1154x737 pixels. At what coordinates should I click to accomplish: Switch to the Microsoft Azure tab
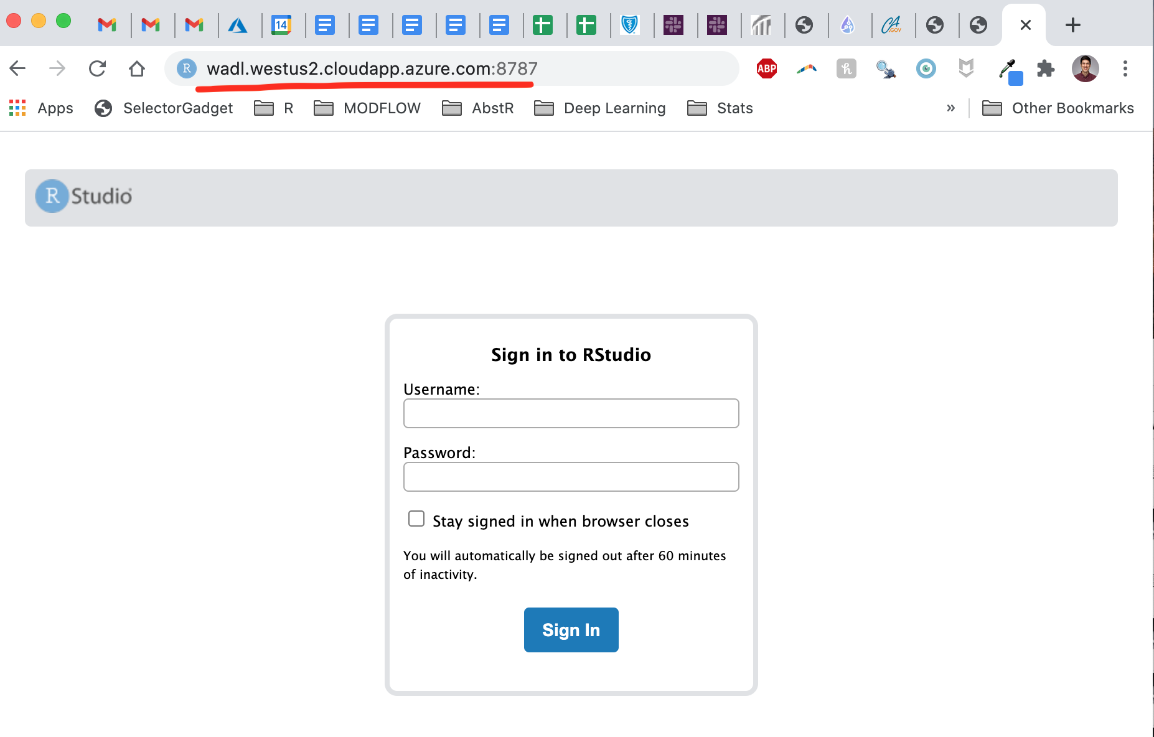click(238, 26)
